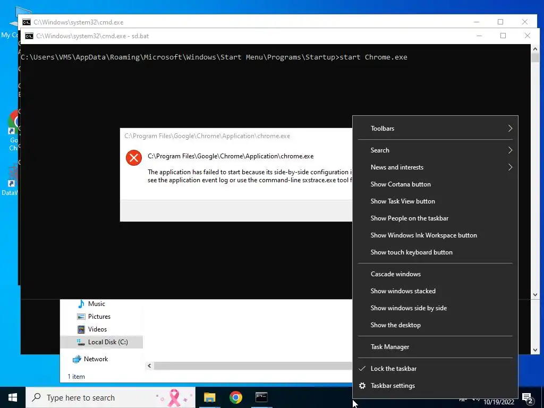Click the Toolbars submenu arrow
Viewport: 544px width, 408px height.
click(x=510, y=129)
